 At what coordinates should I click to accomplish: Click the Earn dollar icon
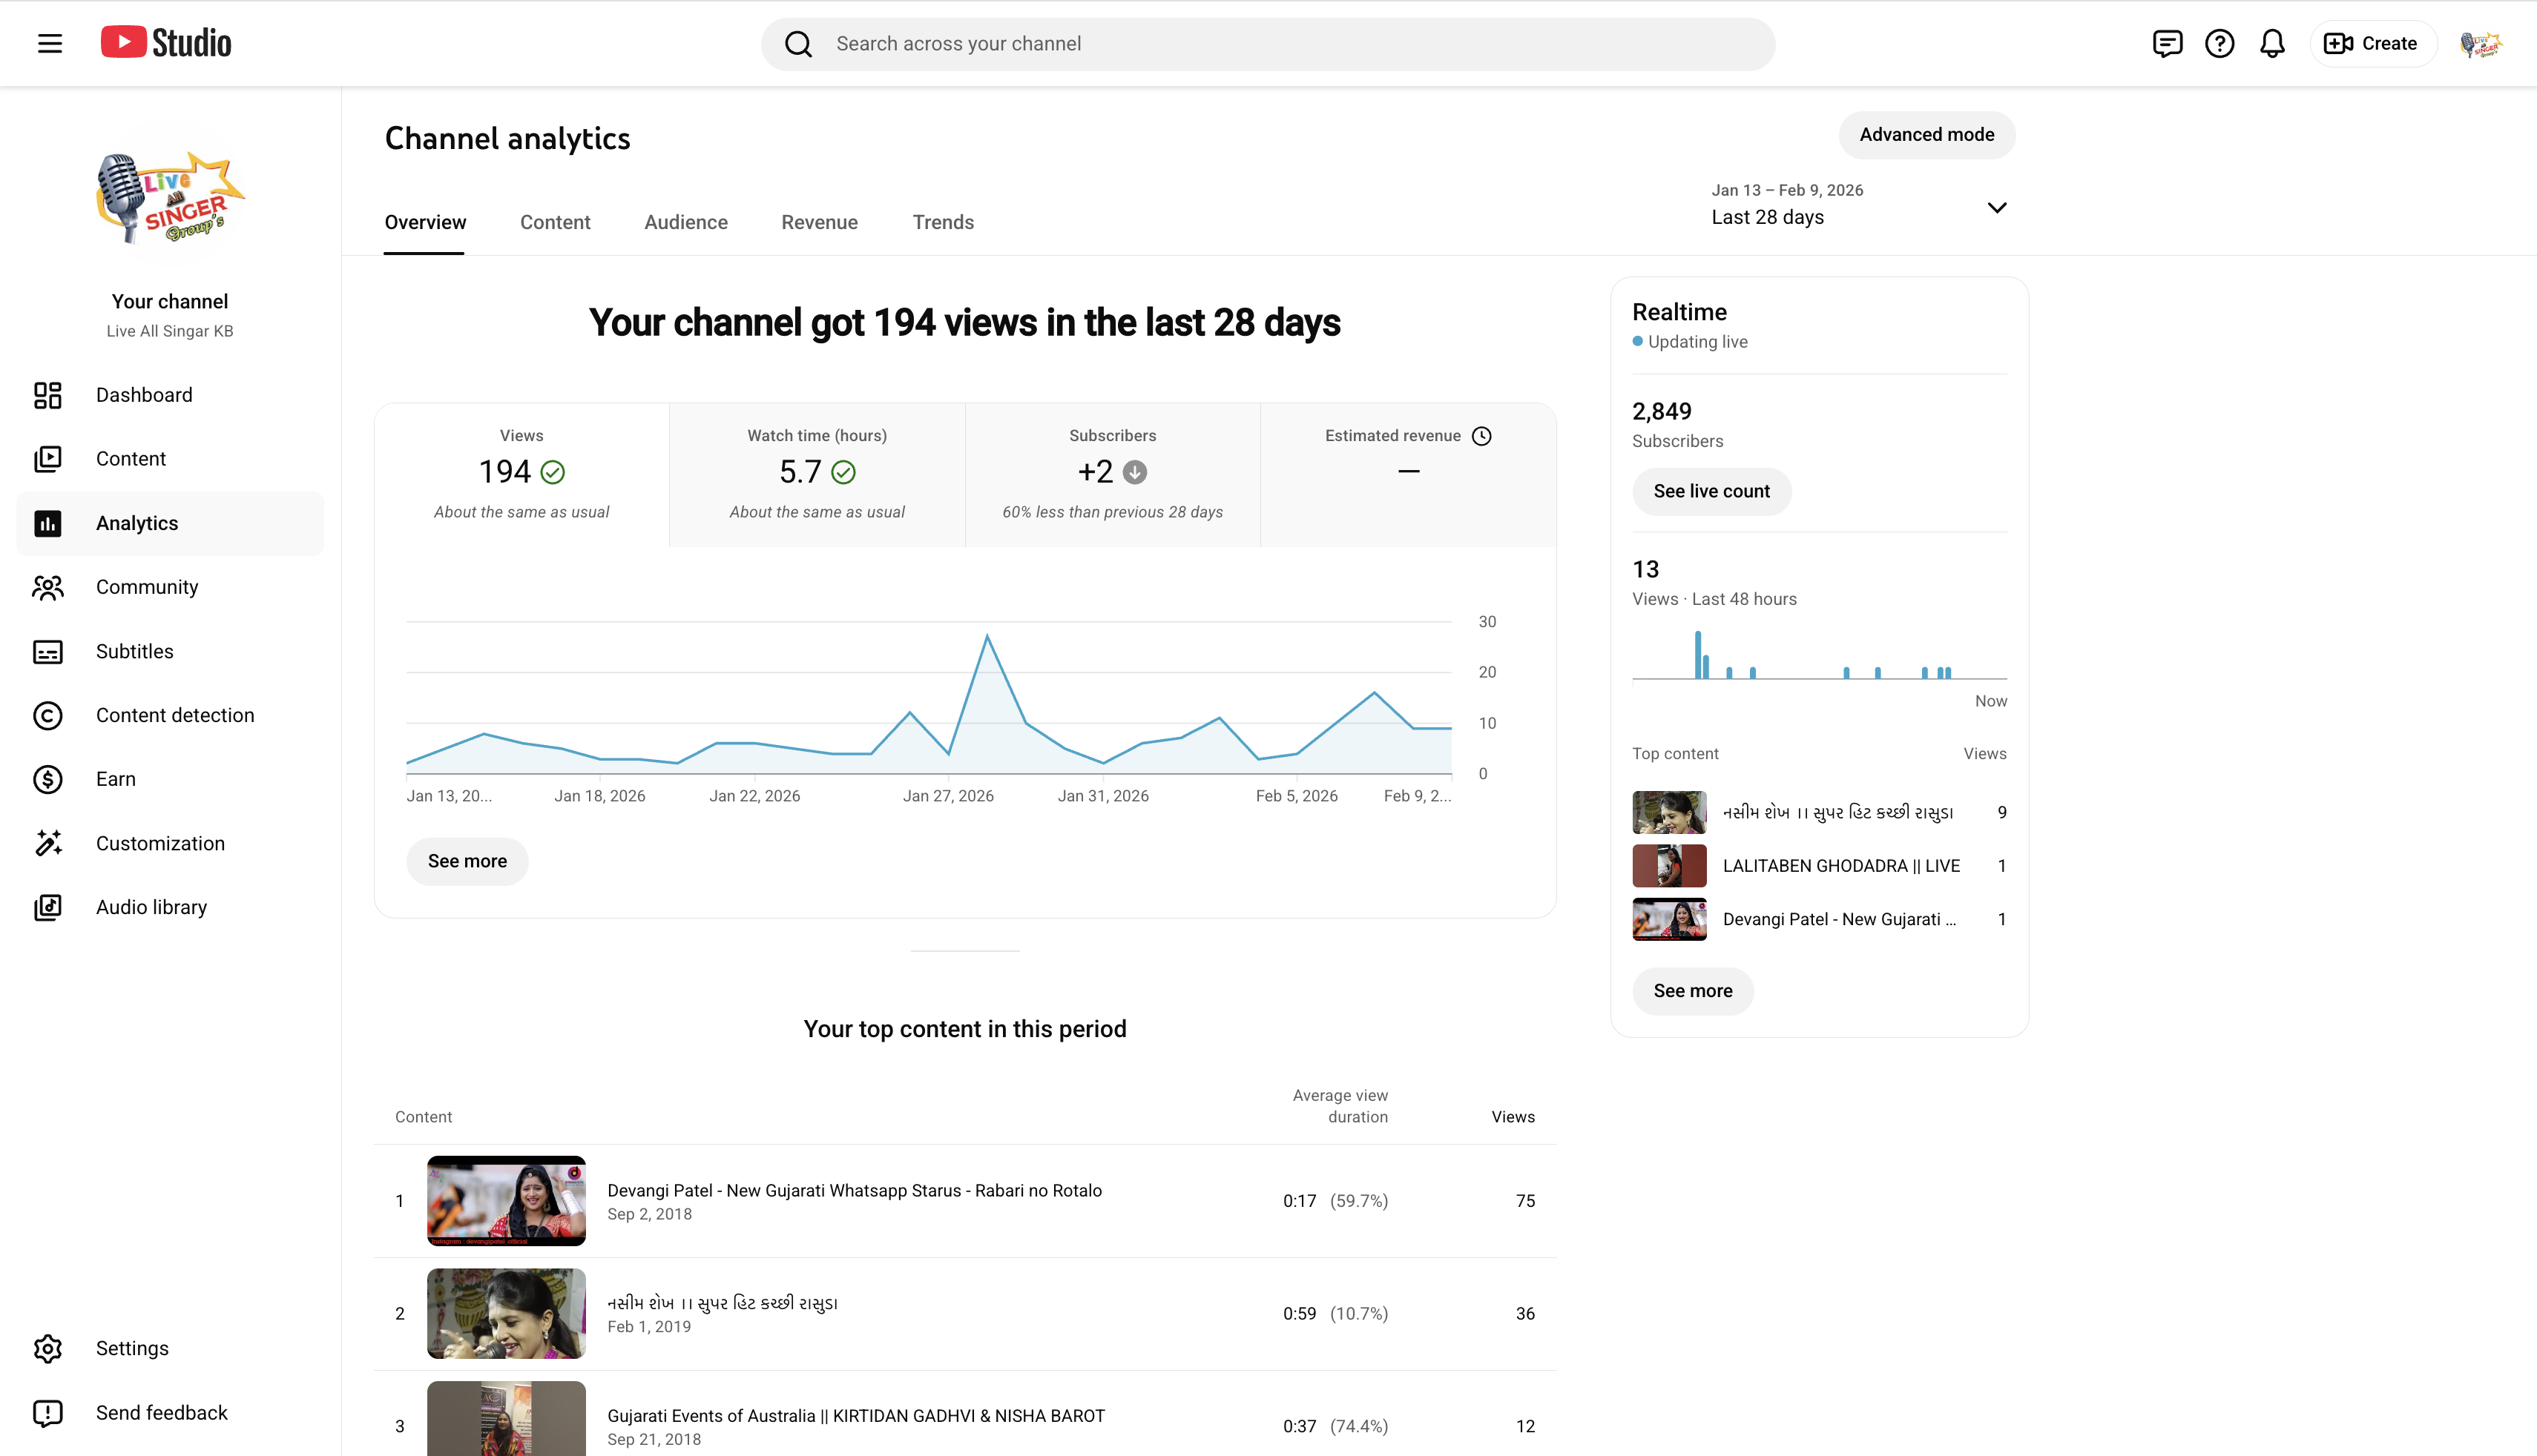tap(48, 779)
